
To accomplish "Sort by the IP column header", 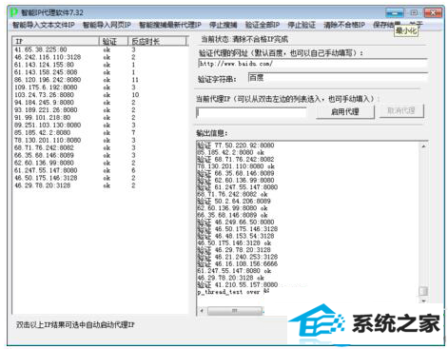I will coord(56,41).
